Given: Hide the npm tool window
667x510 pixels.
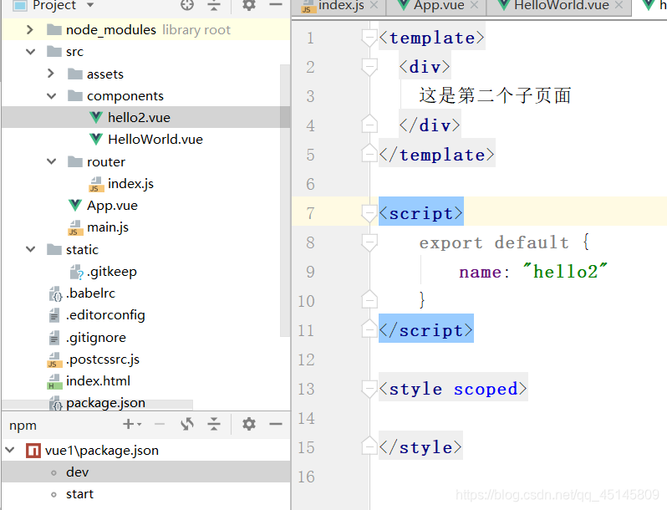Looking at the screenshot, I should (276, 424).
